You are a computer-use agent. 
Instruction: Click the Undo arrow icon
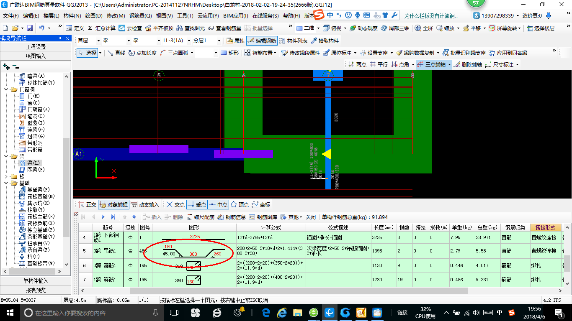[x=42, y=28]
